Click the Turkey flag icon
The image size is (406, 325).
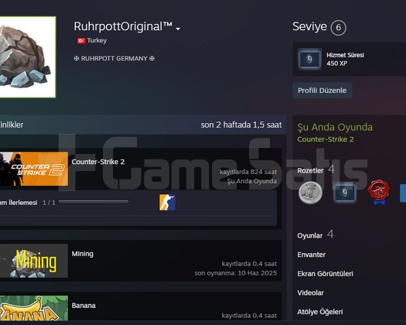coord(81,41)
